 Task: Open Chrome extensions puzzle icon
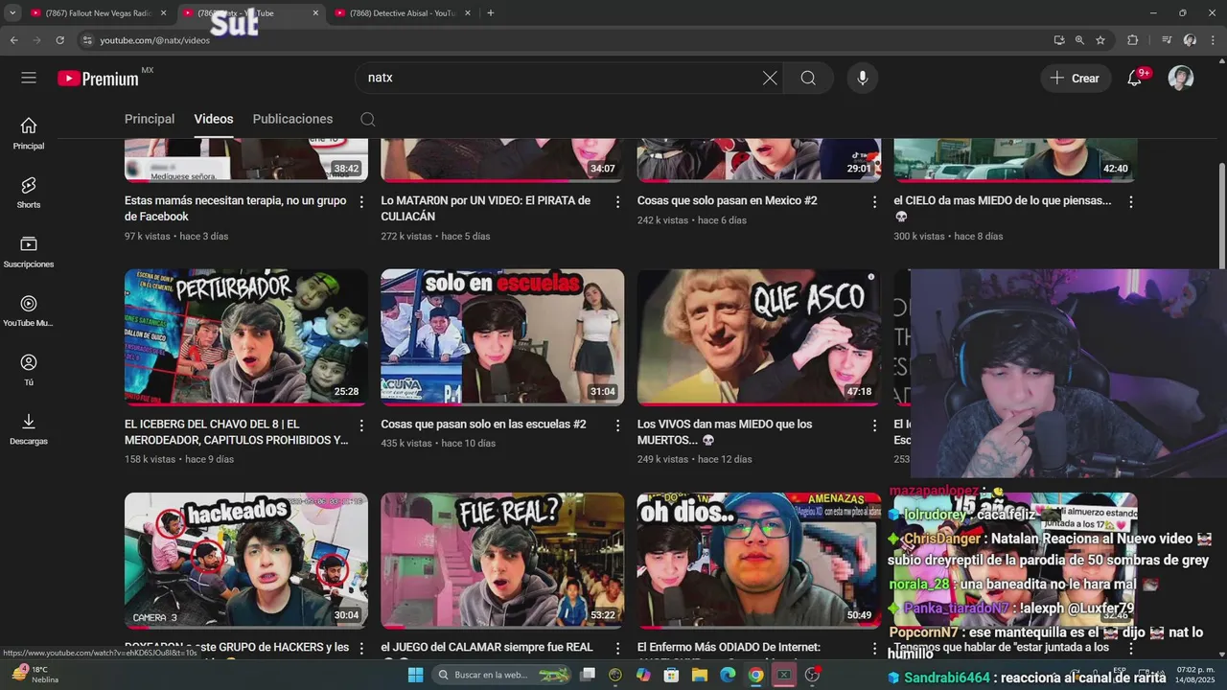pyautogui.click(x=1132, y=40)
